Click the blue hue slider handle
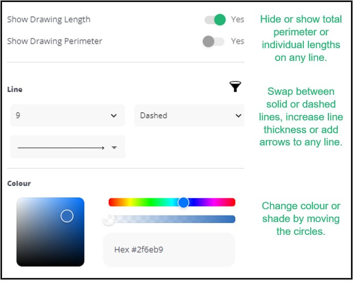 click(183, 203)
